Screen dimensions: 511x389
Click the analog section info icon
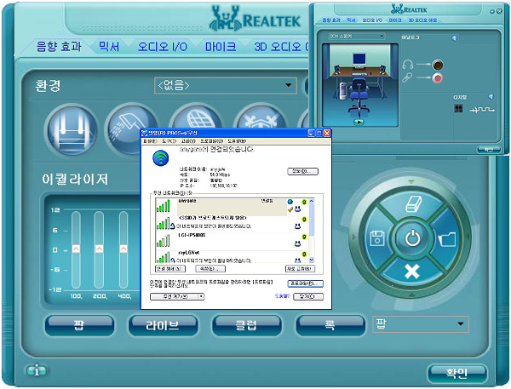455,38
